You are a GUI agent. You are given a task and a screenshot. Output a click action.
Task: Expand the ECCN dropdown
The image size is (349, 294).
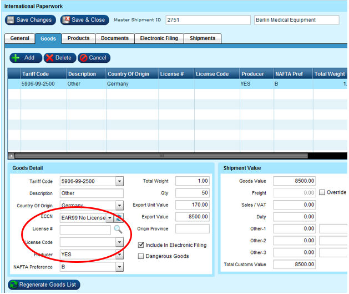click(110, 218)
